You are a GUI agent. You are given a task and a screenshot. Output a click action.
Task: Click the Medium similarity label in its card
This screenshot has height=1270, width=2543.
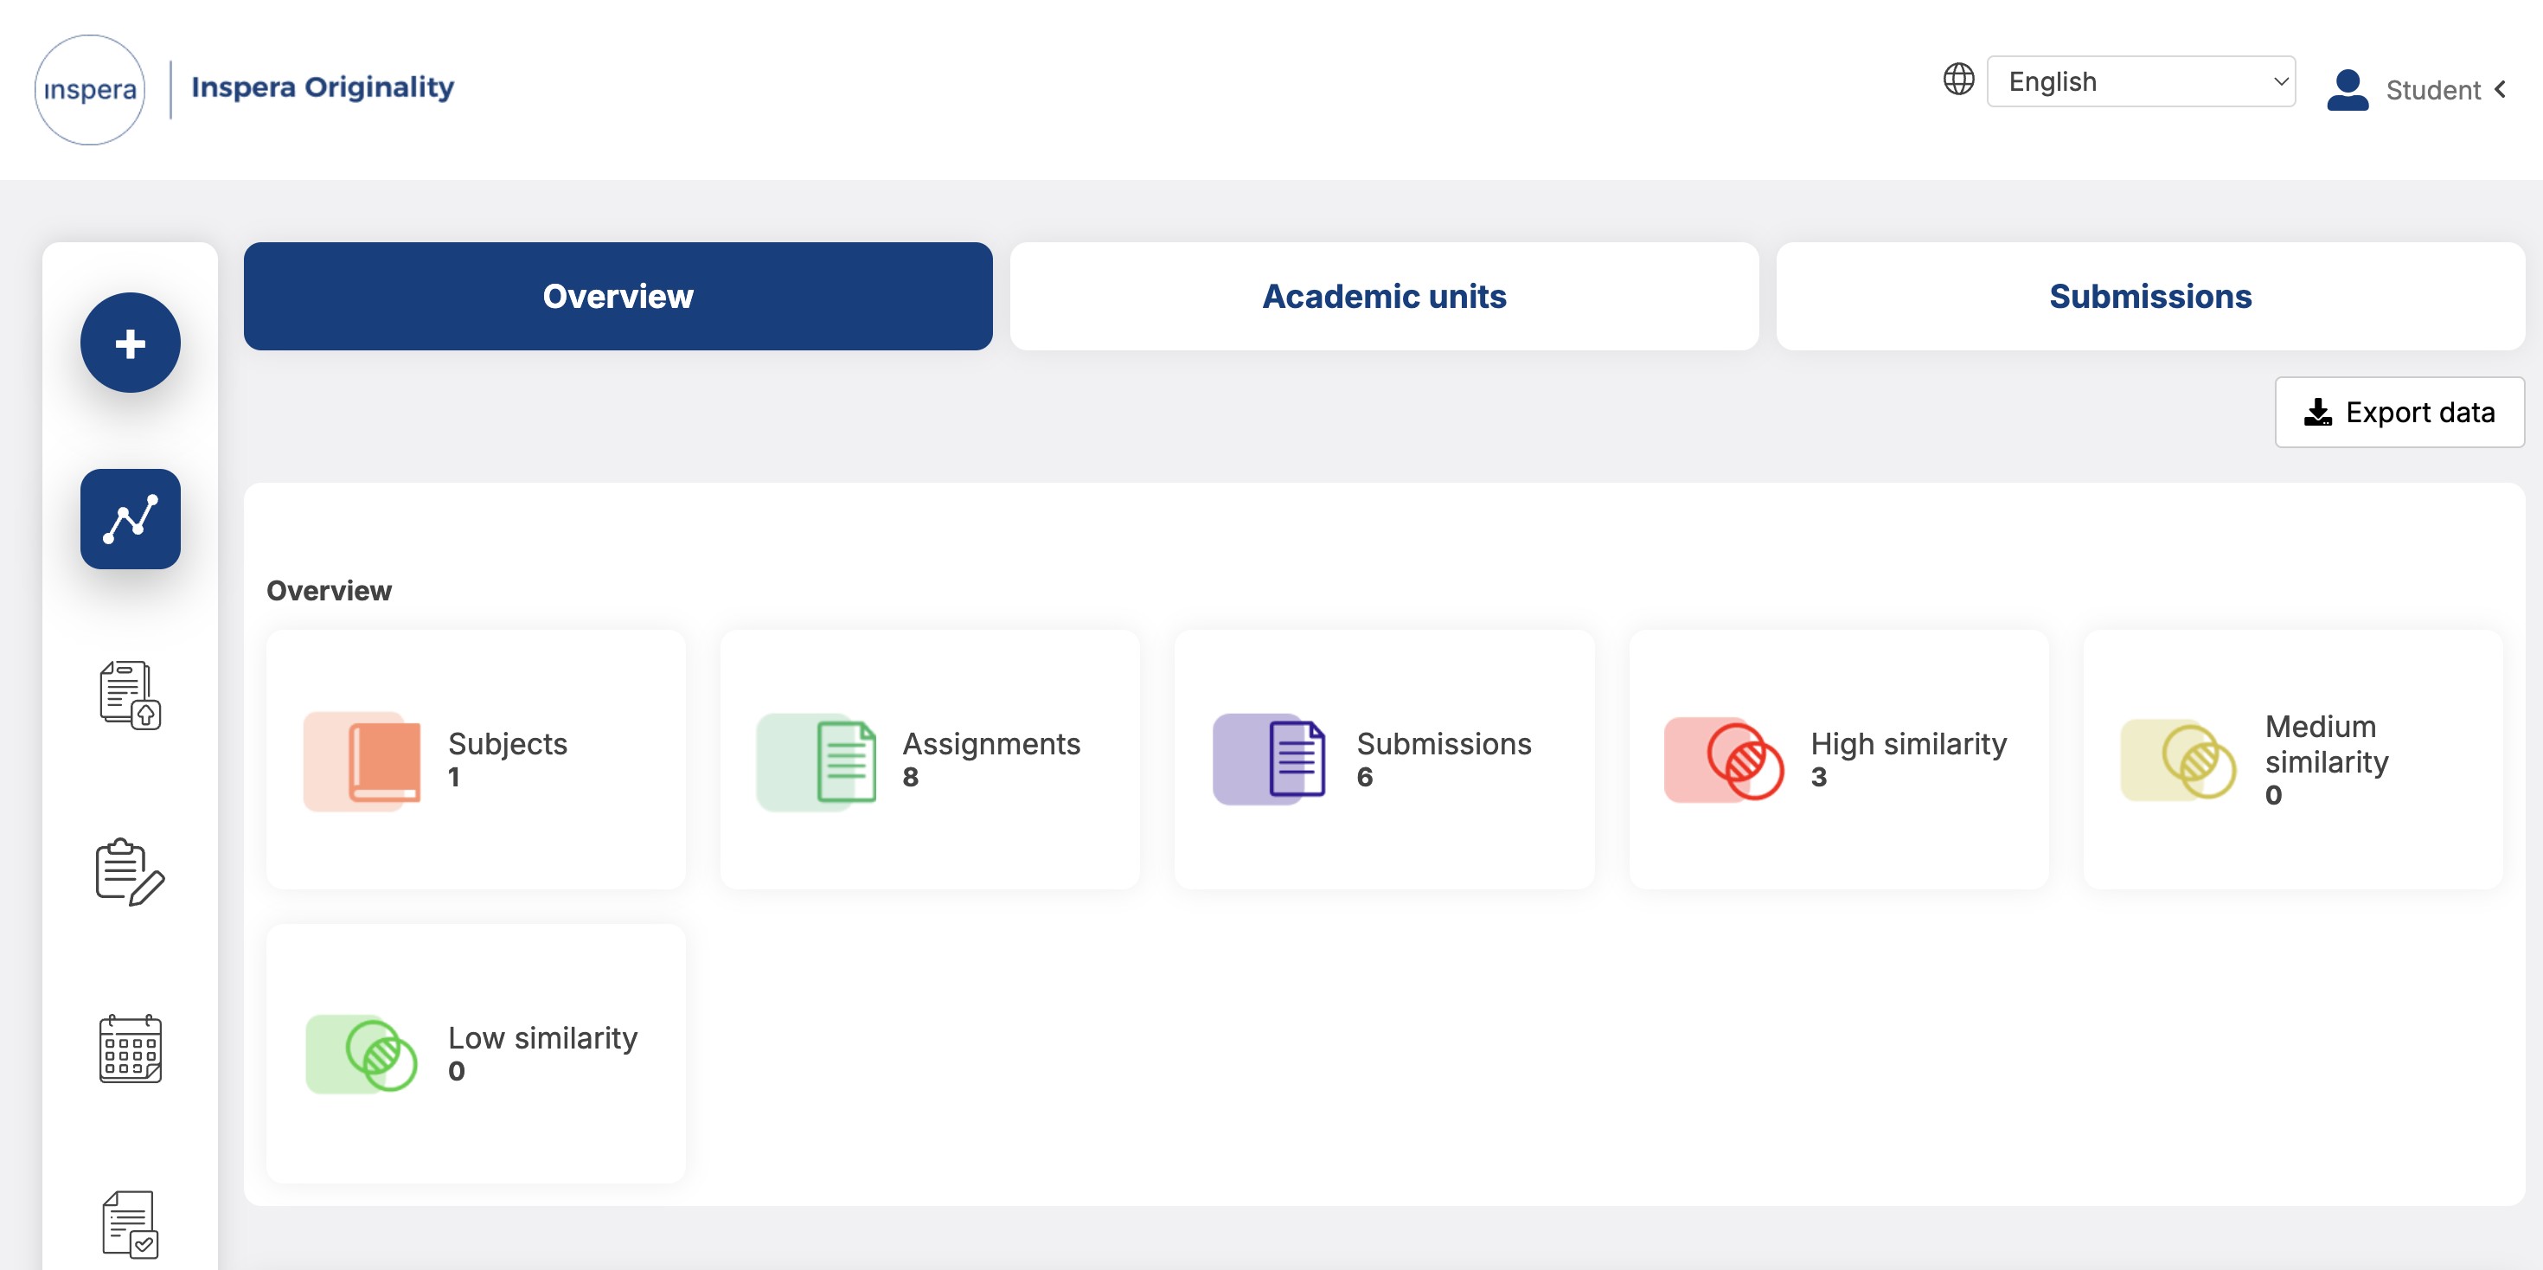[2326, 744]
